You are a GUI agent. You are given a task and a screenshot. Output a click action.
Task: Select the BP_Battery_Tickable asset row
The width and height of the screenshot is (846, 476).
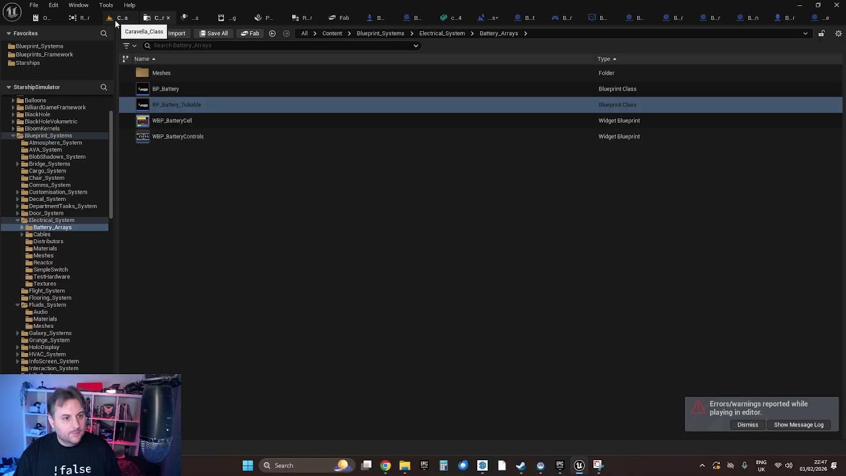(481, 104)
